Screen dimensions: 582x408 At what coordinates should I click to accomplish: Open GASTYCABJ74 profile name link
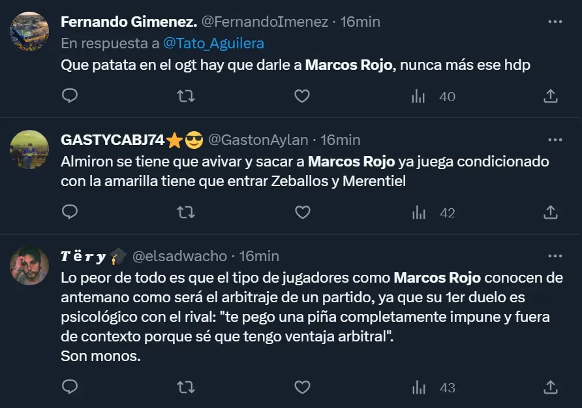112,140
